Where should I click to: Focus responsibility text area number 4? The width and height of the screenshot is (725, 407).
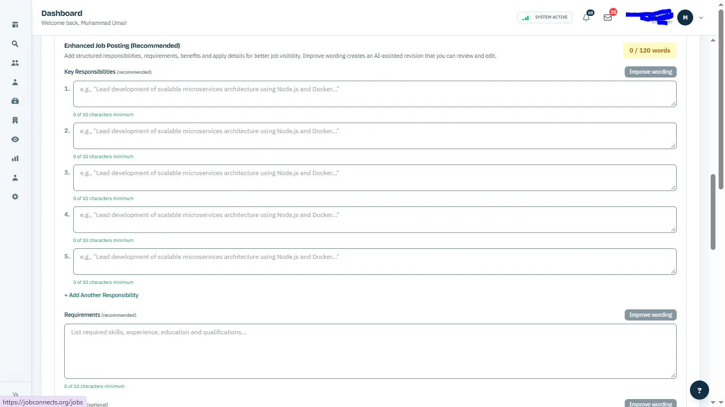point(375,220)
